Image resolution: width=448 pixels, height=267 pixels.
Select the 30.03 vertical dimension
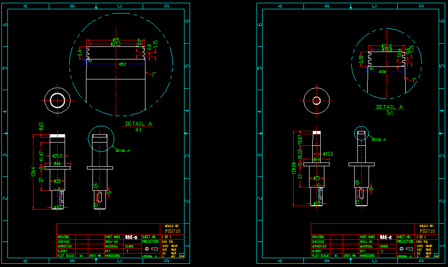point(300,155)
